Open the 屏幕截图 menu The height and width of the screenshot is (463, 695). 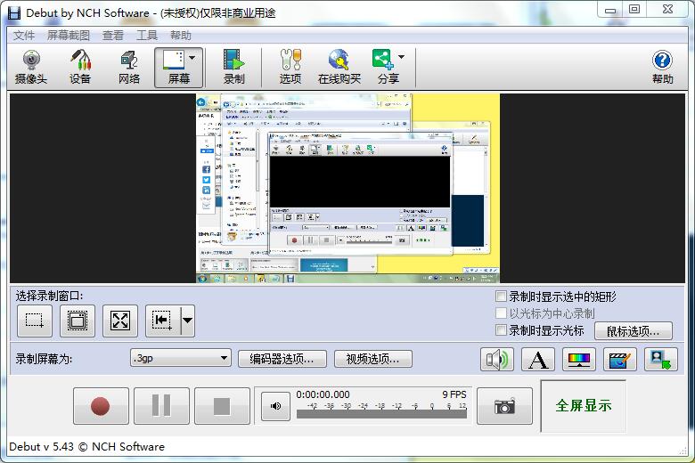coord(69,35)
